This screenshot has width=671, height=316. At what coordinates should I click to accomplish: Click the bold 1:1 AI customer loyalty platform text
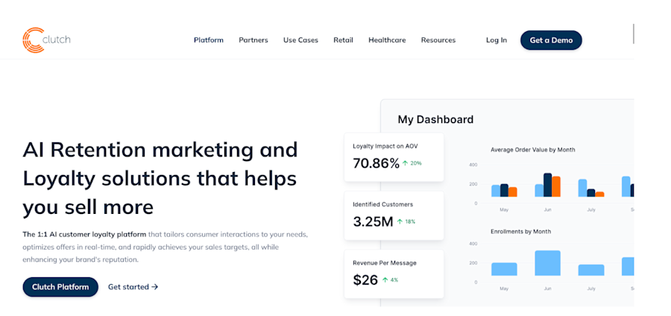(84, 234)
